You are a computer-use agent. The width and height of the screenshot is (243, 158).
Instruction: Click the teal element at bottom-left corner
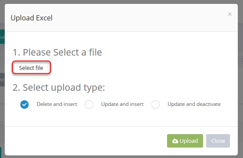[0, 152]
